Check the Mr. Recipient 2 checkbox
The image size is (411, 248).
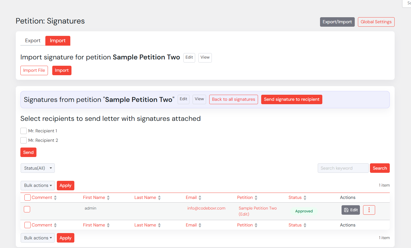tap(24, 140)
